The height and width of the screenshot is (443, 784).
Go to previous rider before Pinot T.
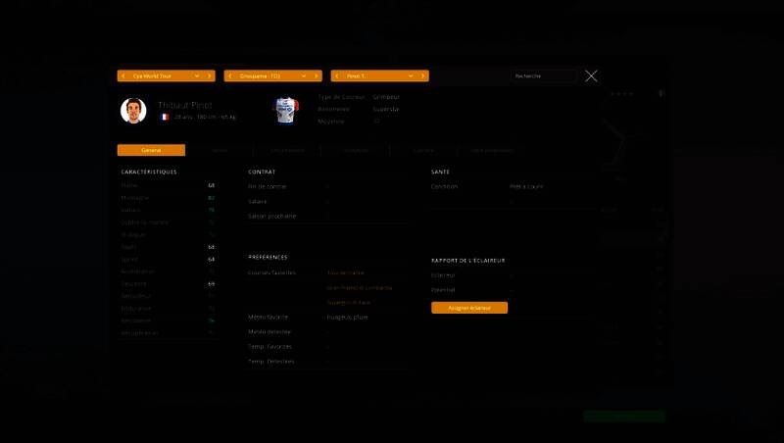coord(336,75)
